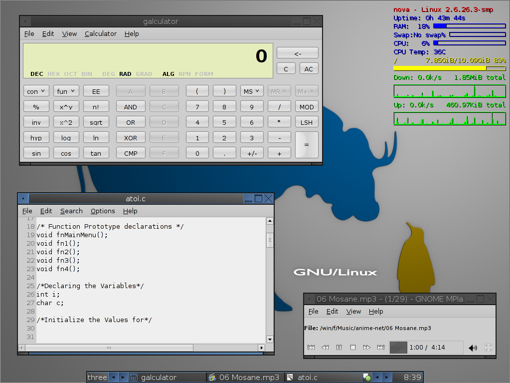Screen dimensions: 510x383
Task: Fast forward the current song
Action: pyautogui.click(x=367, y=348)
